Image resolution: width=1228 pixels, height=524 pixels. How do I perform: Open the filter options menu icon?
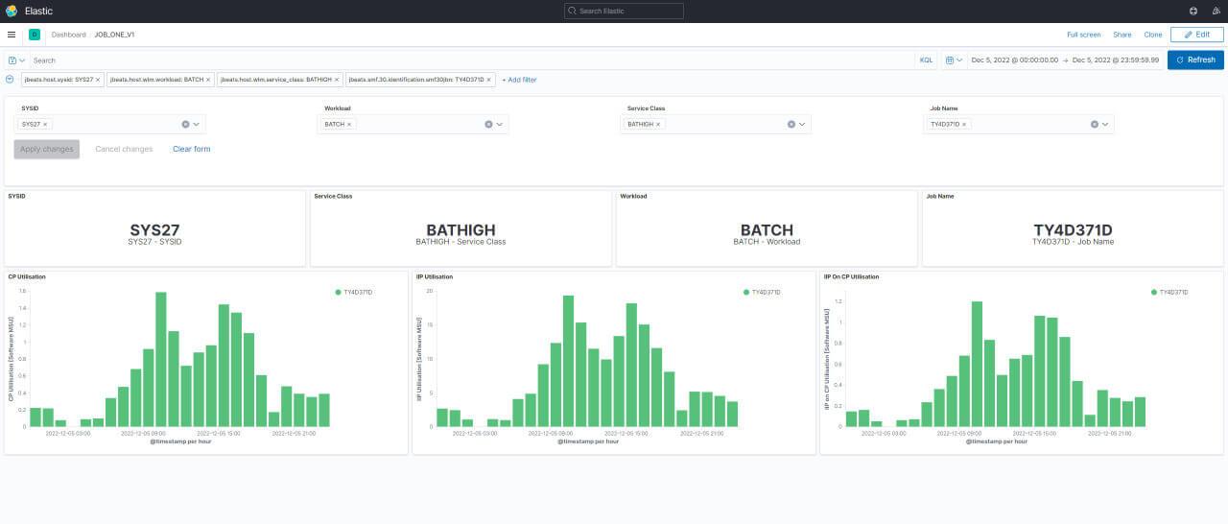10,80
